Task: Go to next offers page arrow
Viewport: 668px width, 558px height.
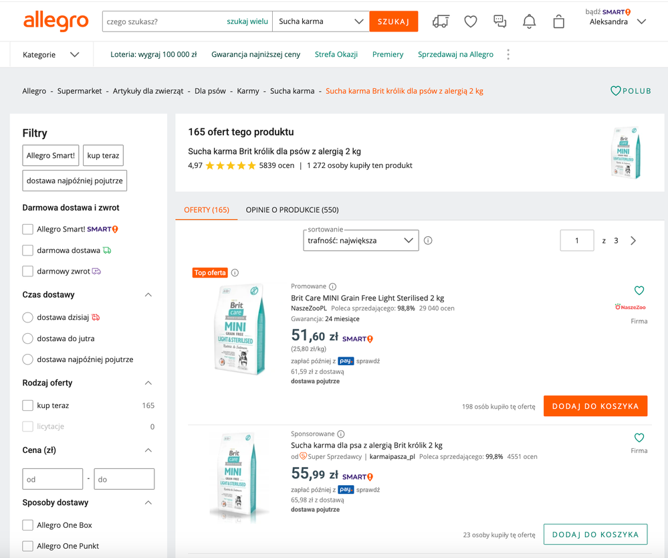Action: [633, 241]
